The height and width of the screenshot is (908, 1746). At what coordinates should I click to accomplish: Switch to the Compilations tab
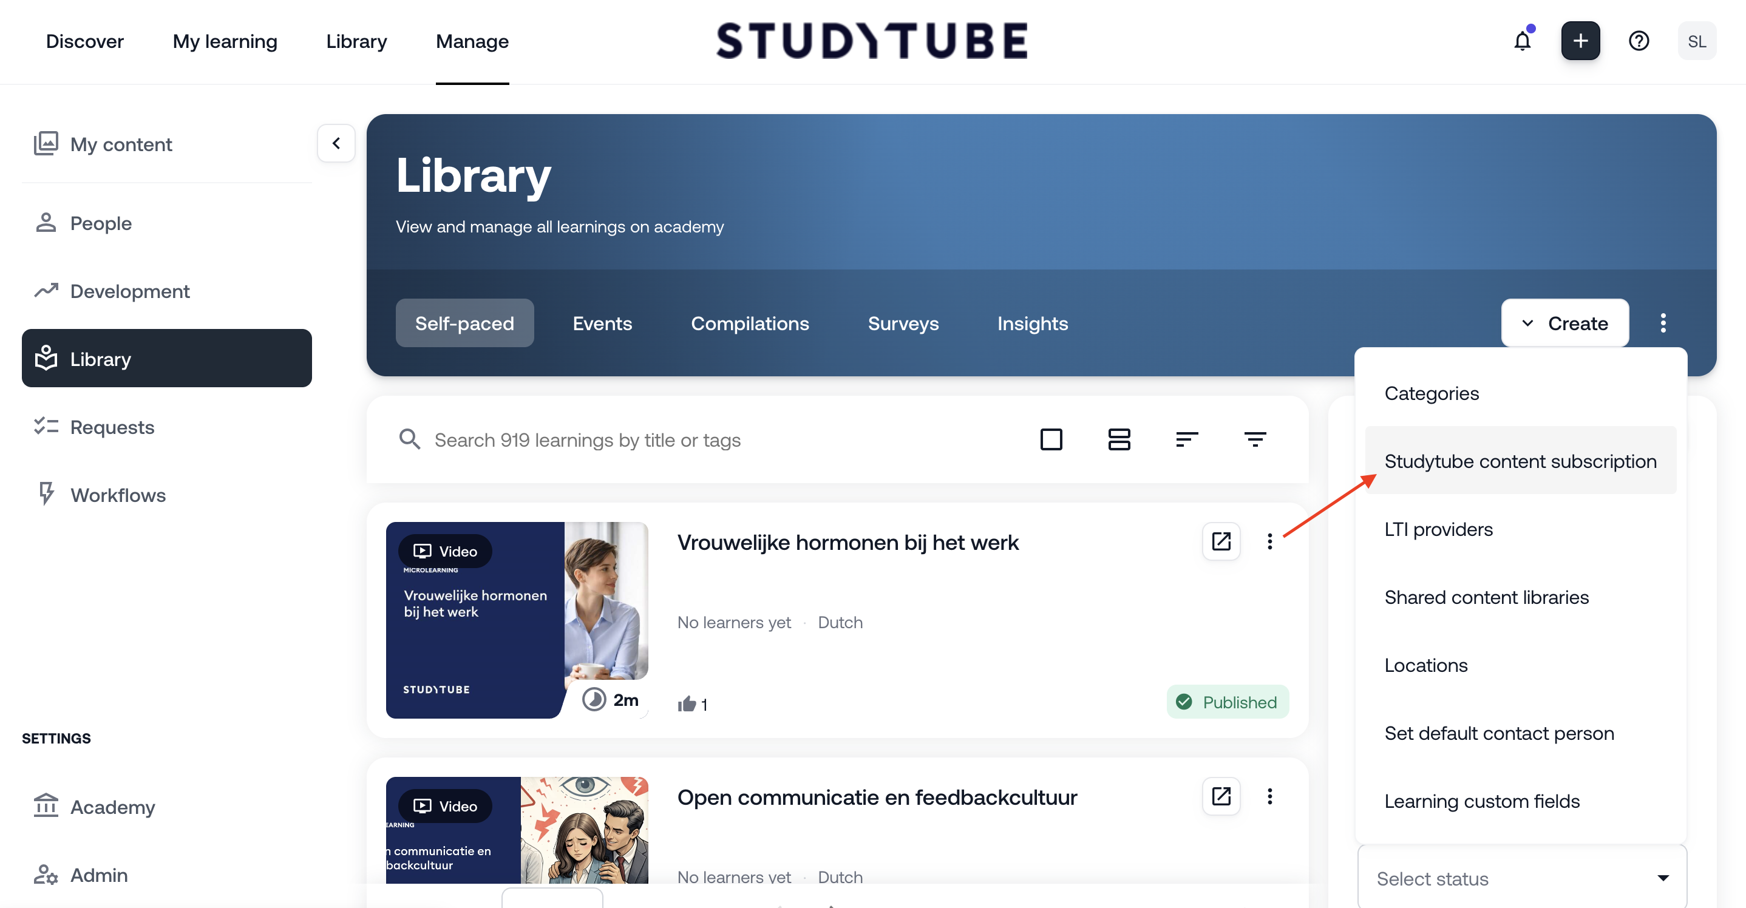(x=750, y=324)
